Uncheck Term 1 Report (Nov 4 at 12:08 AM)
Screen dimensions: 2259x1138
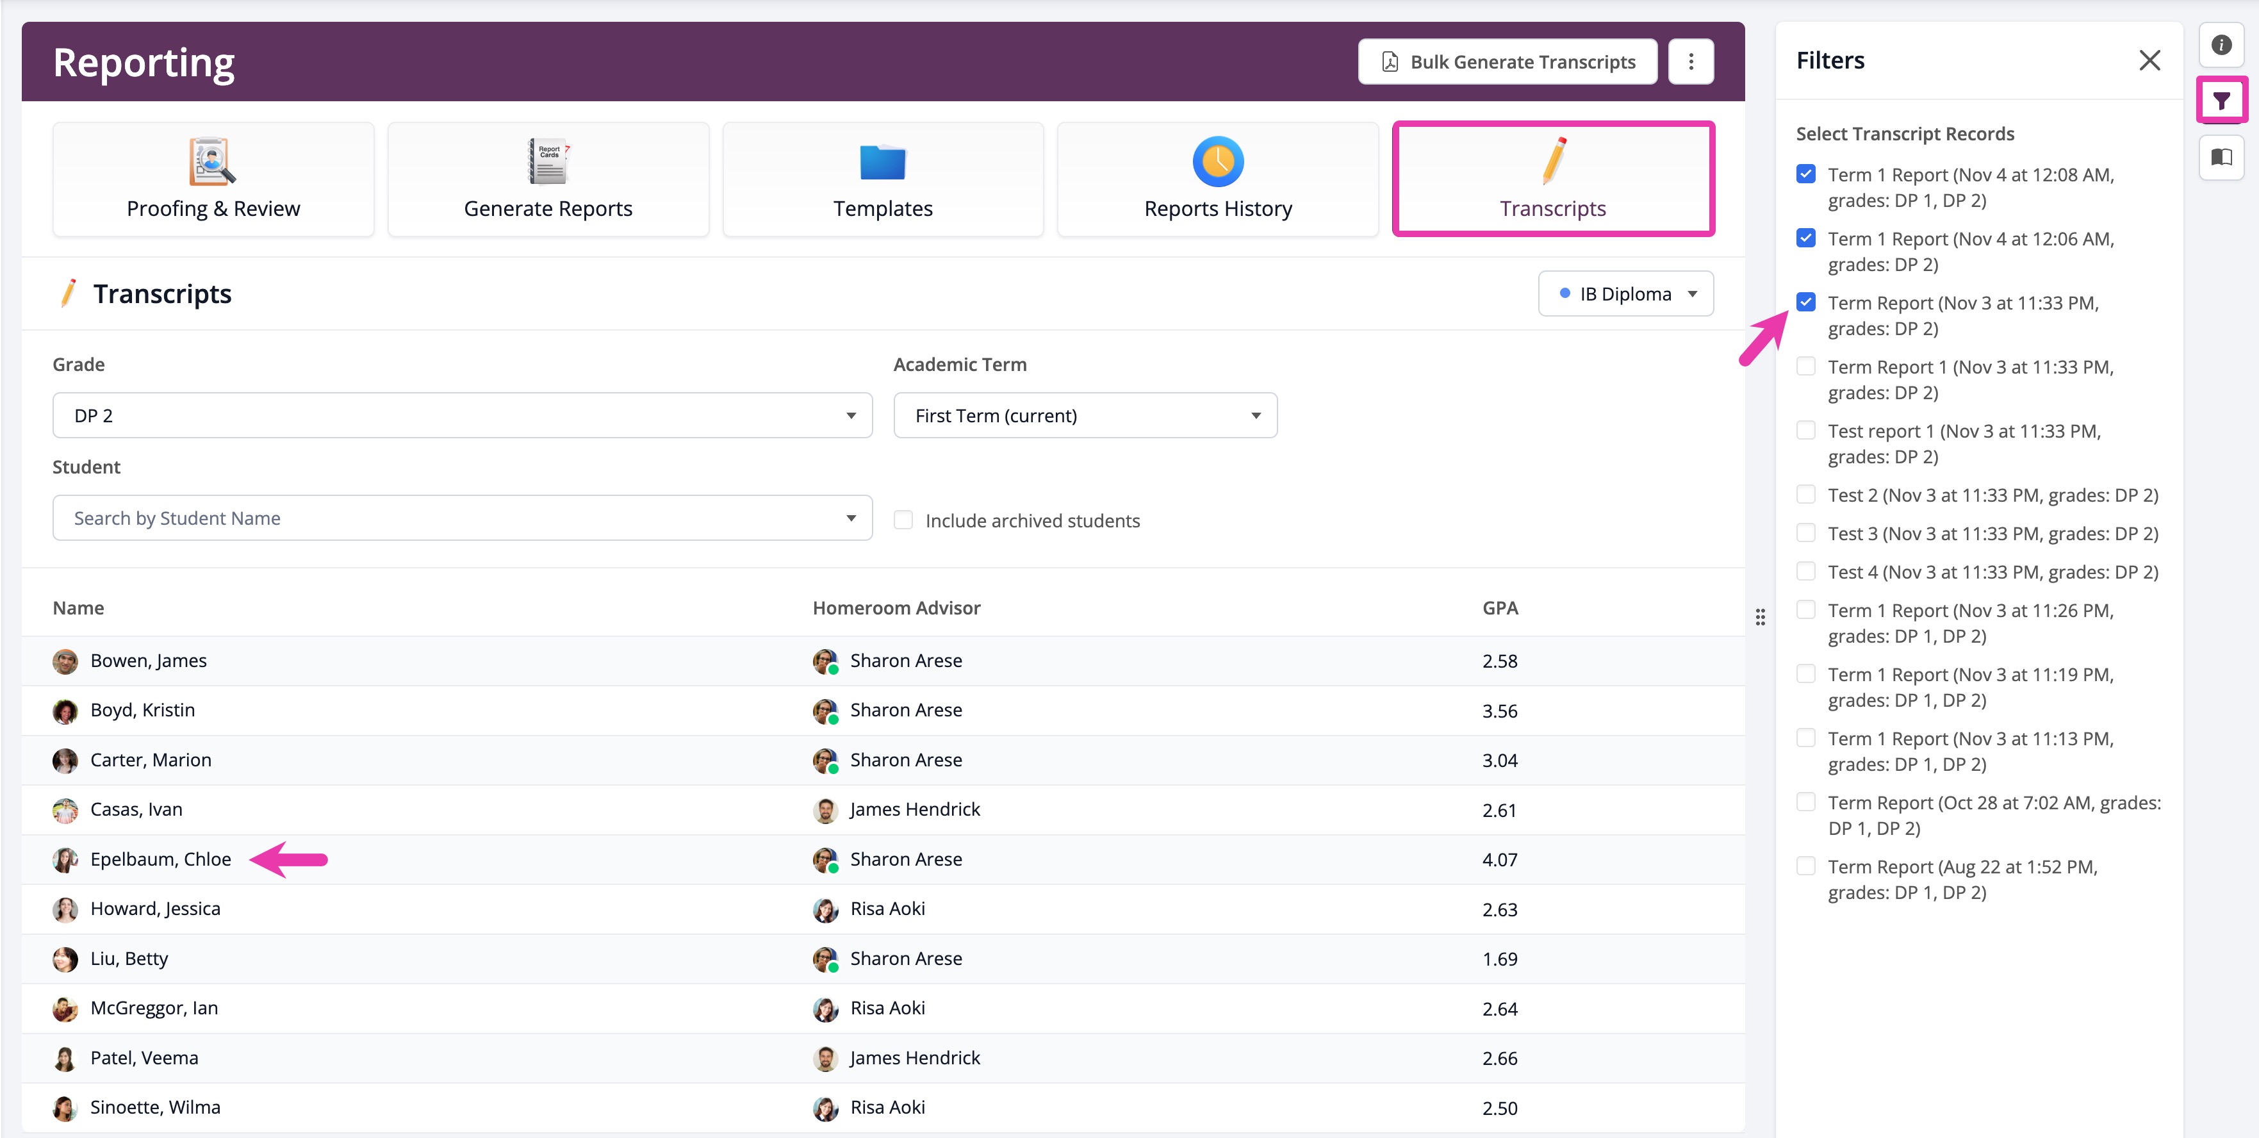point(1805,174)
